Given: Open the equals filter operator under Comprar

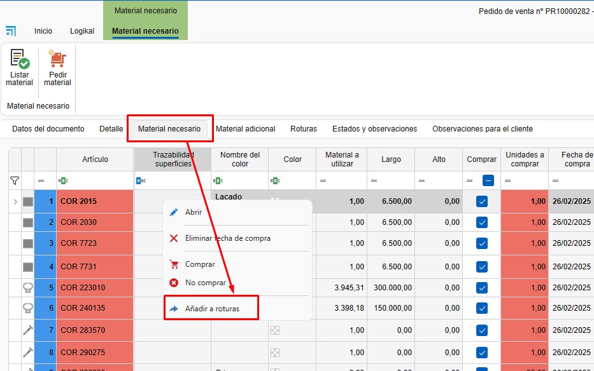Looking at the screenshot, I should click(x=470, y=181).
